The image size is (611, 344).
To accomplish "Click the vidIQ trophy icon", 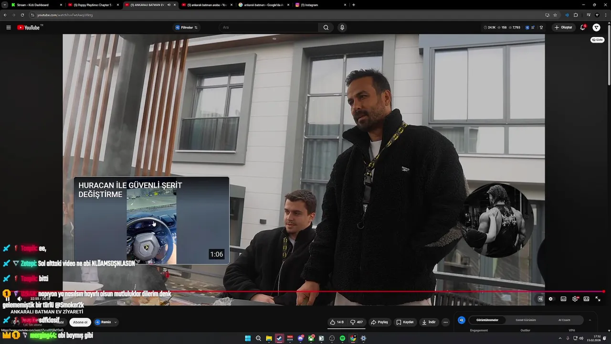I will pos(541,27).
